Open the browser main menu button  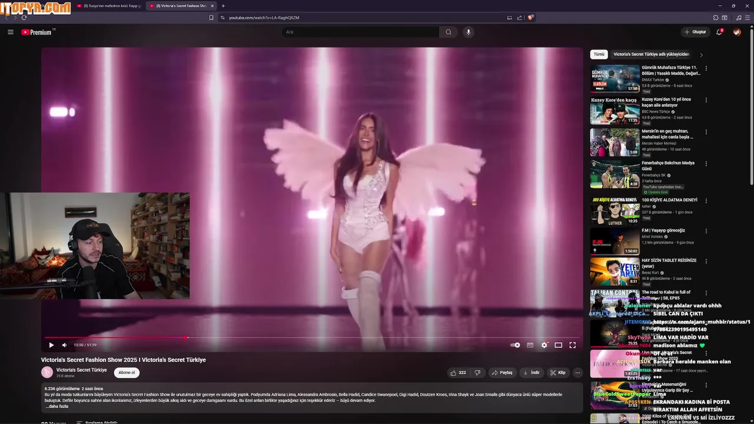point(748,18)
